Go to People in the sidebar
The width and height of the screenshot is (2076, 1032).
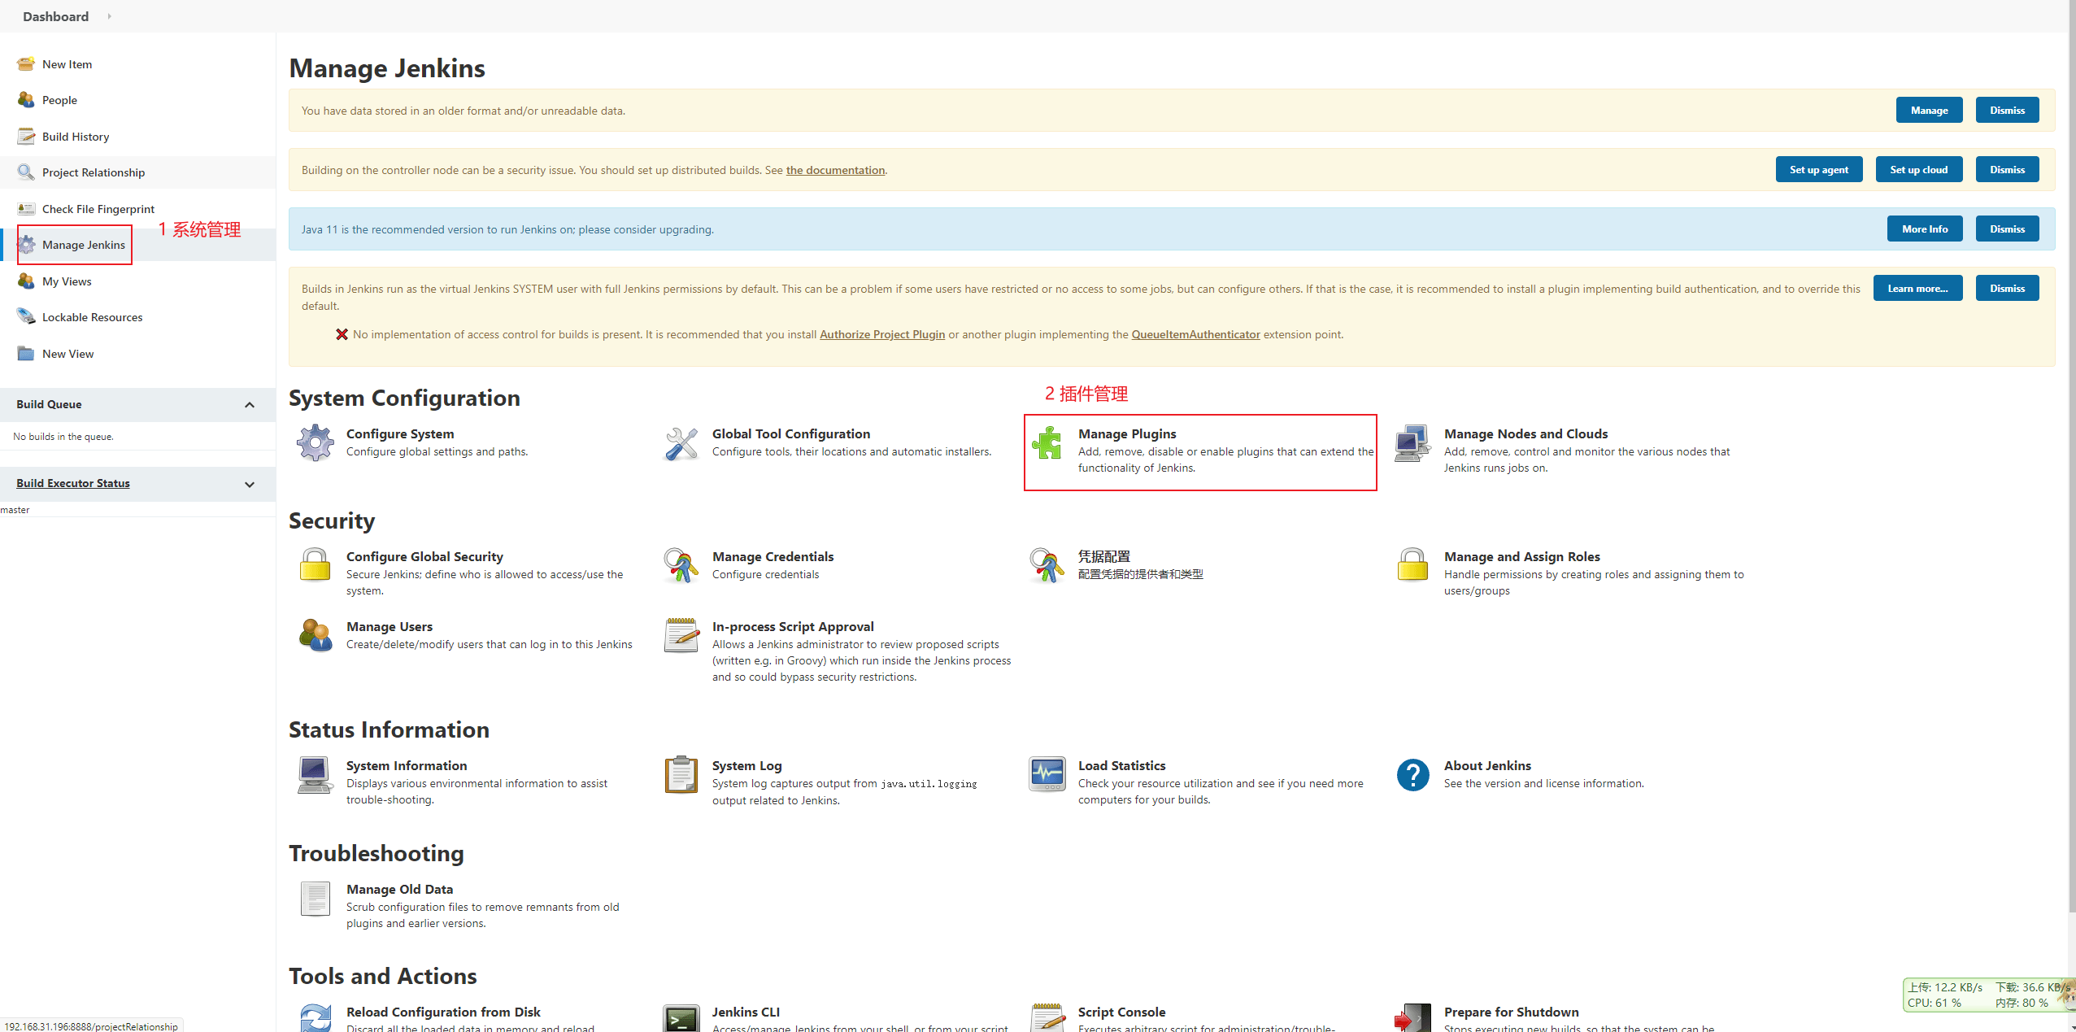pos(59,100)
